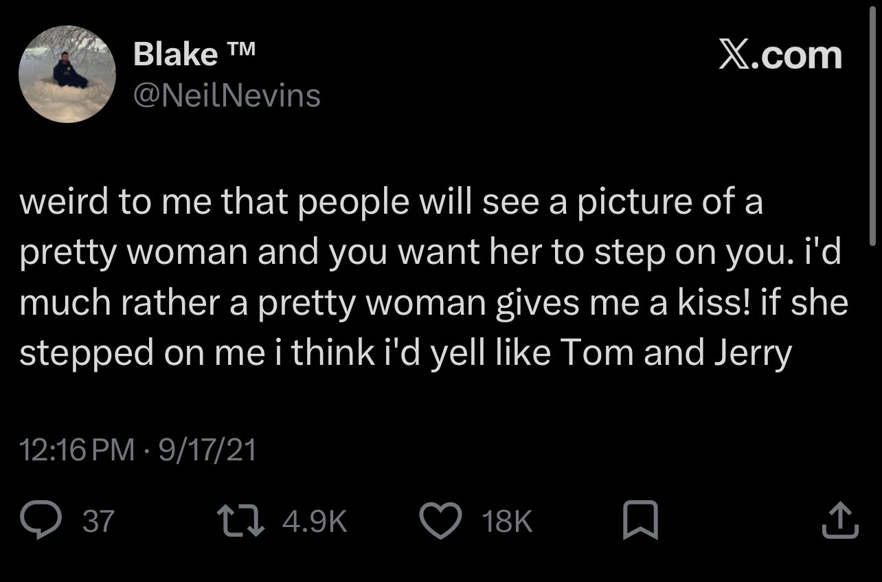
Task: Open the share menu with the upload arrow icon
Action: 840,520
